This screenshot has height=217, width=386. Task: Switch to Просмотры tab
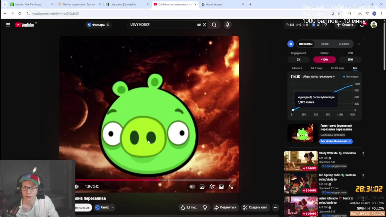point(305,44)
